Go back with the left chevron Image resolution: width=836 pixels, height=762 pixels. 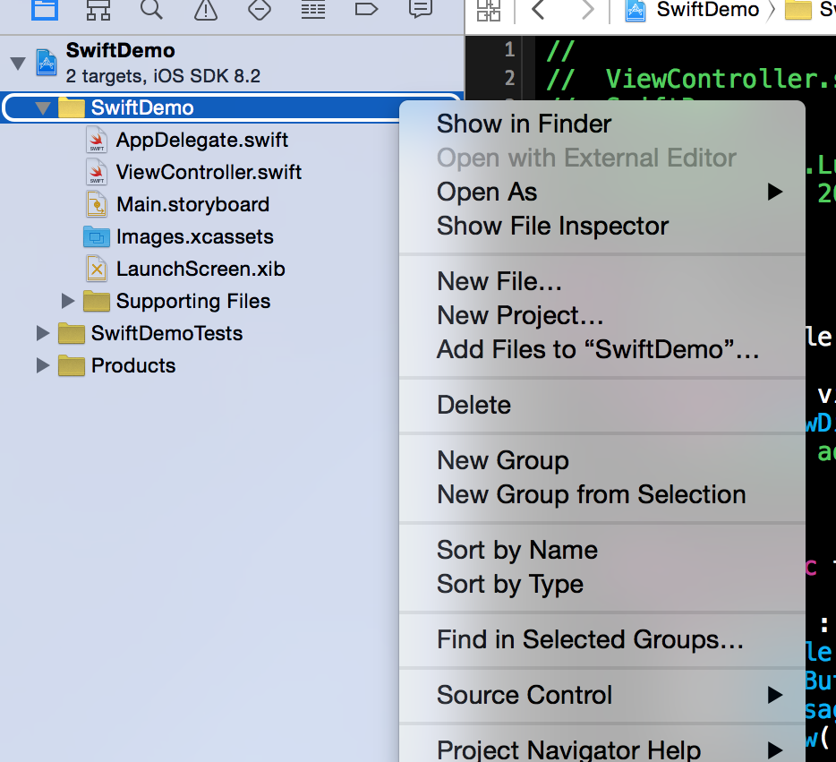538,10
